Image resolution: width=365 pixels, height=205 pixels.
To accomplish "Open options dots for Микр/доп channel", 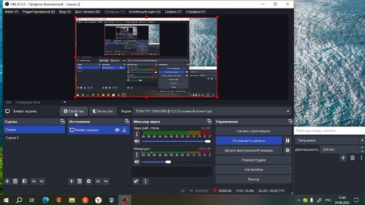I will (137, 154).
